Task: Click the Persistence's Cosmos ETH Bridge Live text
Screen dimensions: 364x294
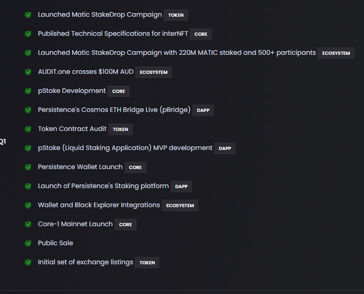Action: [x=114, y=110]
